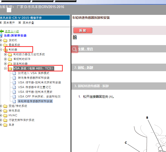Select 制动助力器压力监视系统 item

(x=29, y=54)
